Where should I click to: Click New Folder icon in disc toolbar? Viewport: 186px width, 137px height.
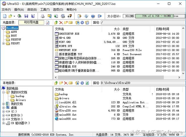point(66,23)
